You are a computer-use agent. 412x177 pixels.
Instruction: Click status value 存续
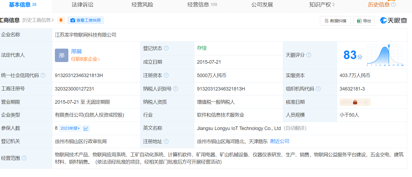202,48
